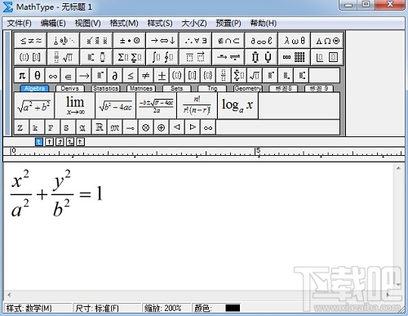Screen dimensions: 408x316
Task: Open the products and set theory templates palette
Action: click(261, 57)
